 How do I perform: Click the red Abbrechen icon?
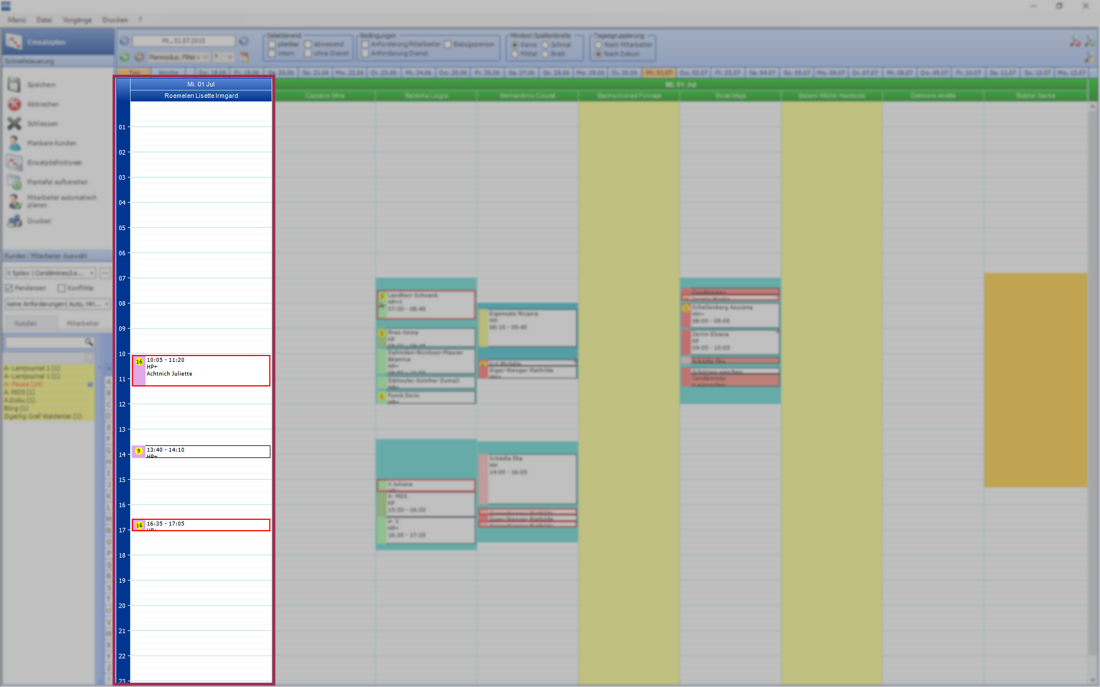point(14,104)
